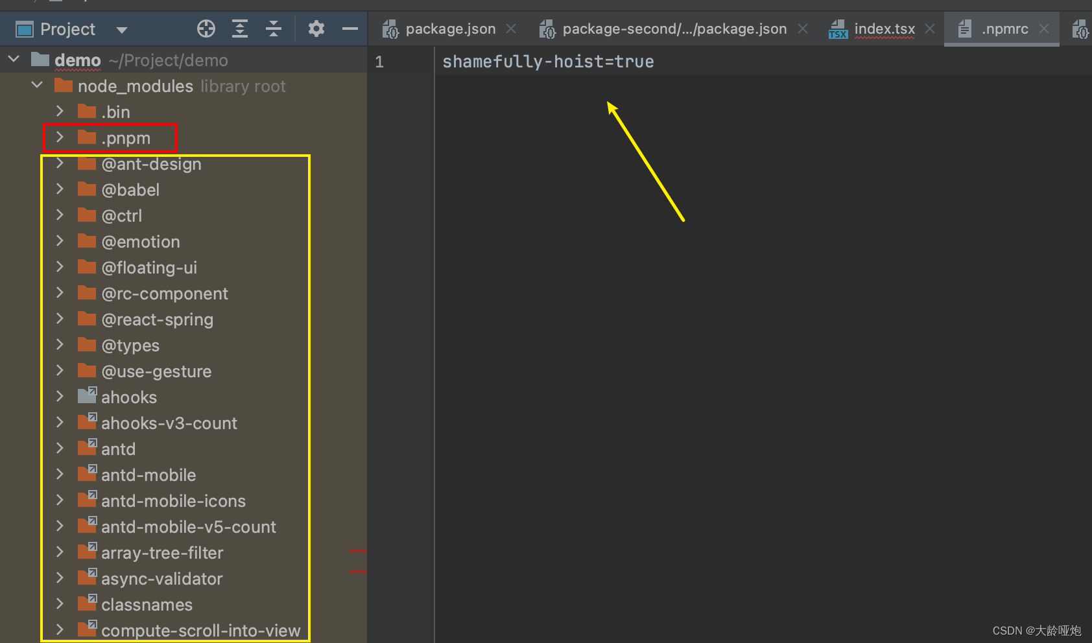Viewport: 1092px width, 643px height.
Task: Close the .npmrc tab
Action: tap(1044, 29)
